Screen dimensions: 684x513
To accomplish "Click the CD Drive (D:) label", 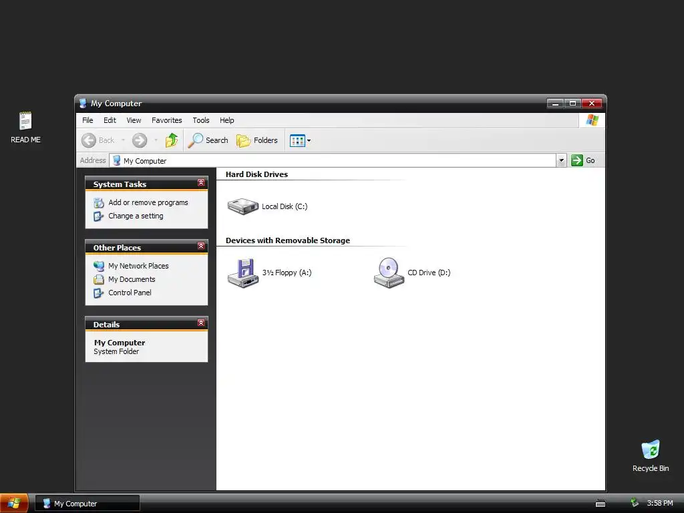I will pyautogui.click(x=429, y=273).
